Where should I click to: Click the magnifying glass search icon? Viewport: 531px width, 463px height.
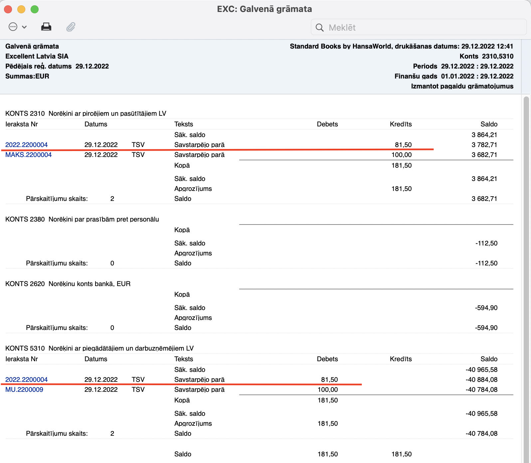coord(319,28)
